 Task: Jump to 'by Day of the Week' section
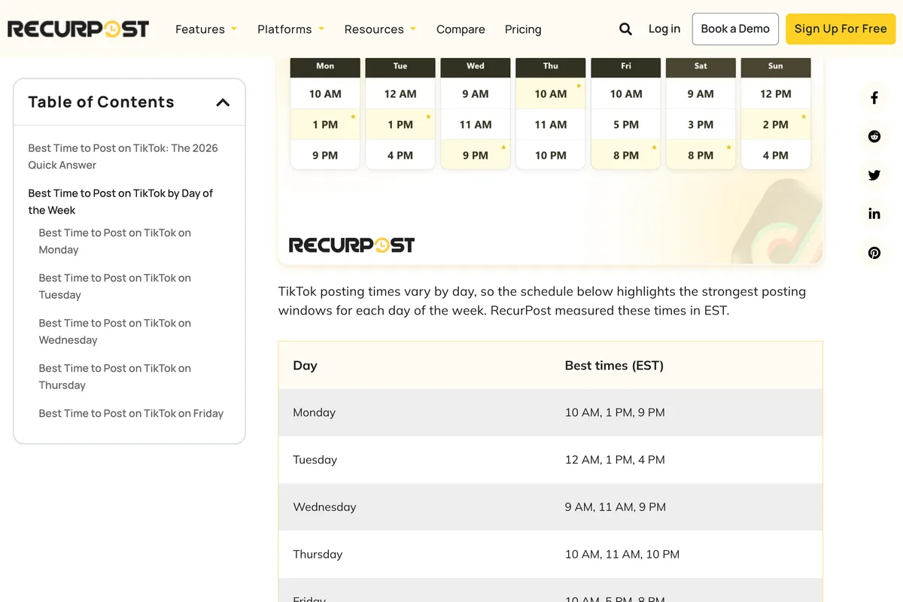(x=120, y=202)
